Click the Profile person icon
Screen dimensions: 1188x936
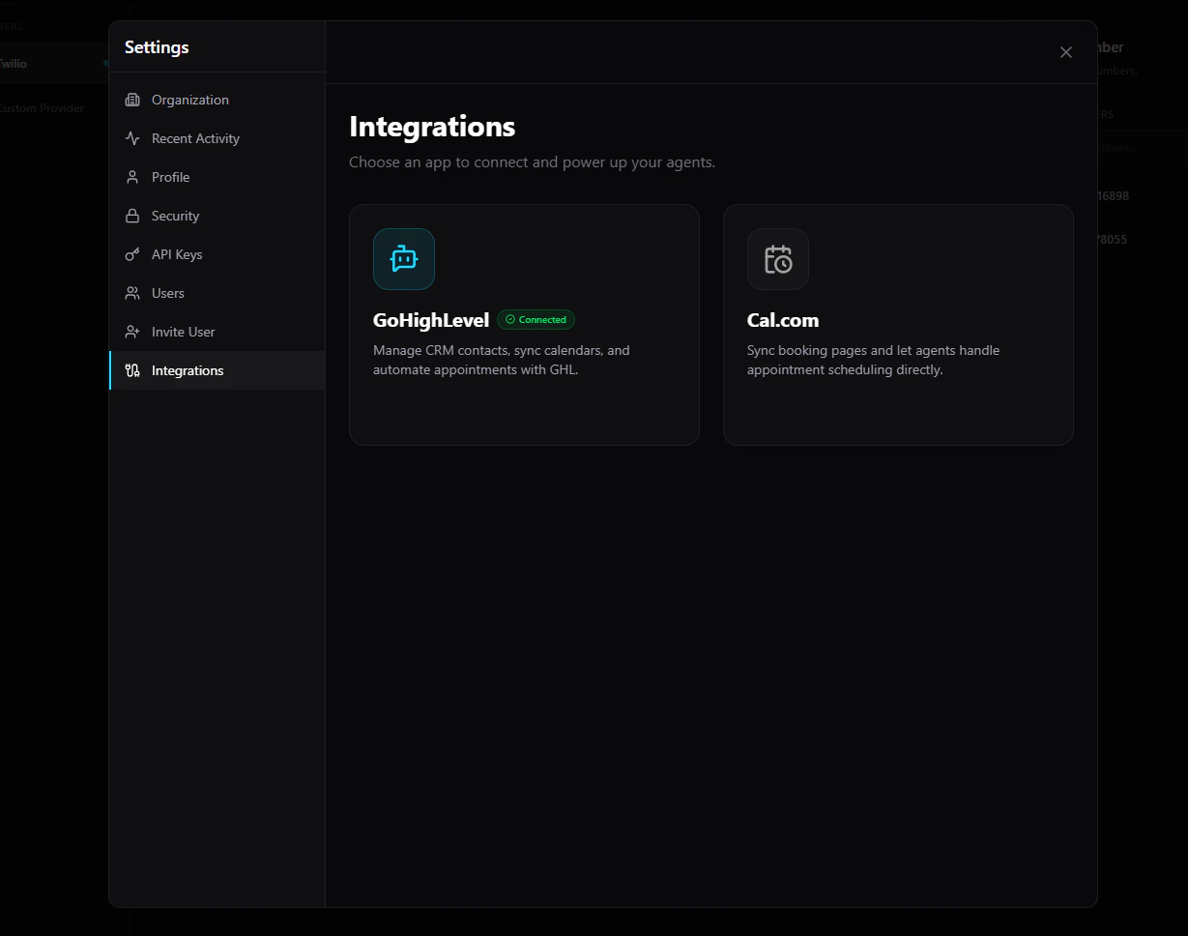click(x=132, y=177)
